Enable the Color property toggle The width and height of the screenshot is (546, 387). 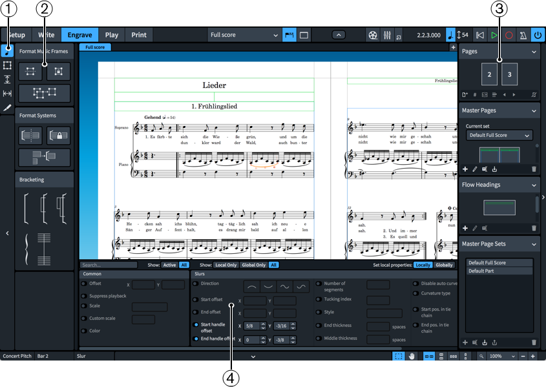pyautogui.click(x=84, y=331)
